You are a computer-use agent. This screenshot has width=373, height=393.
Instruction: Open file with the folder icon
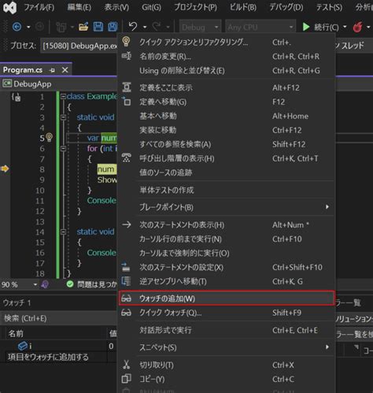click(83, 27)
